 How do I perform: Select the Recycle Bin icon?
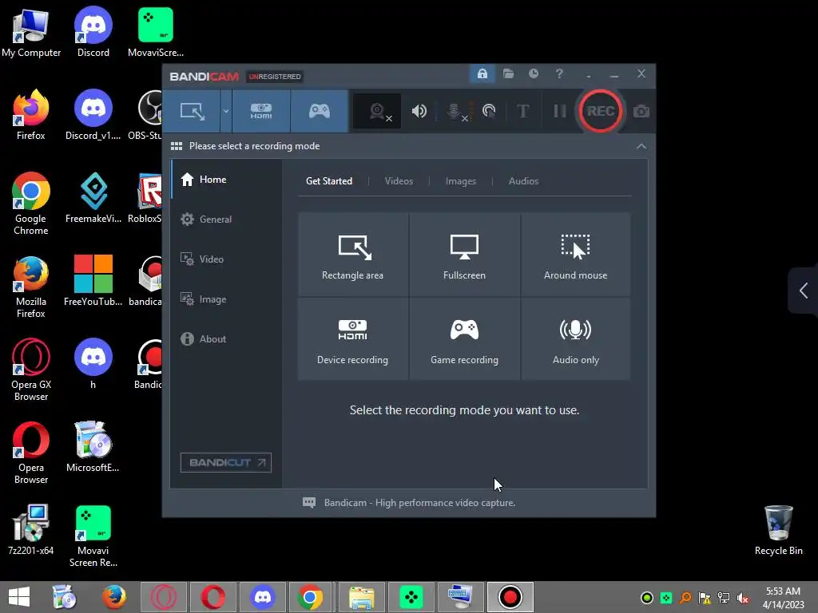point(778,530)
